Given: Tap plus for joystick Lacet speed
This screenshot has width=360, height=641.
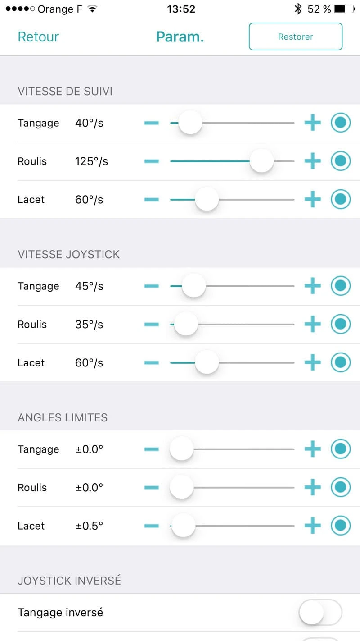Looking at the screenshot, I should tap(313, 362).
